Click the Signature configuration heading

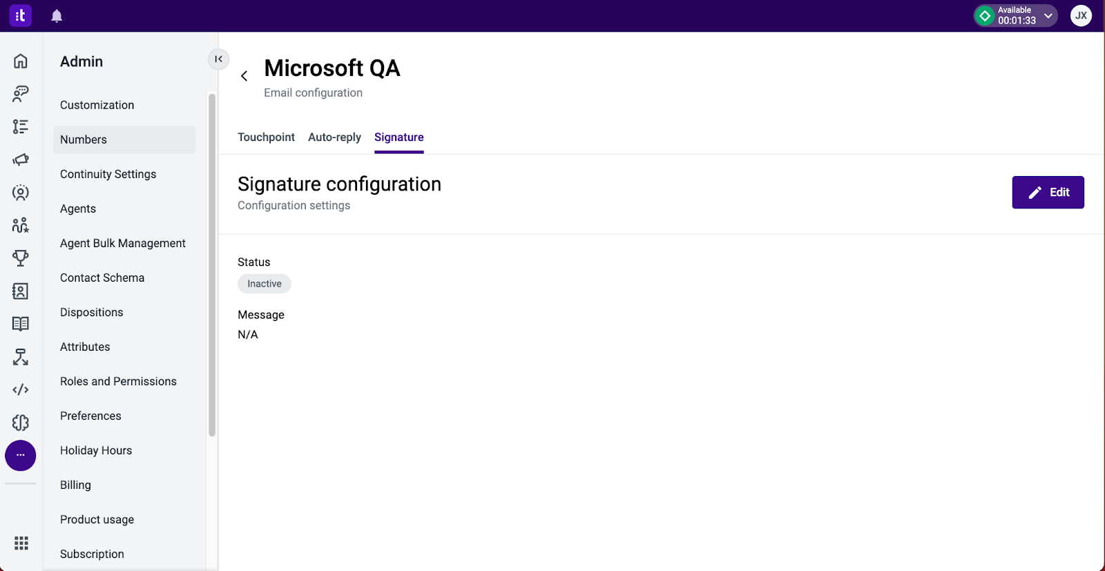click(x=339, y=184)
